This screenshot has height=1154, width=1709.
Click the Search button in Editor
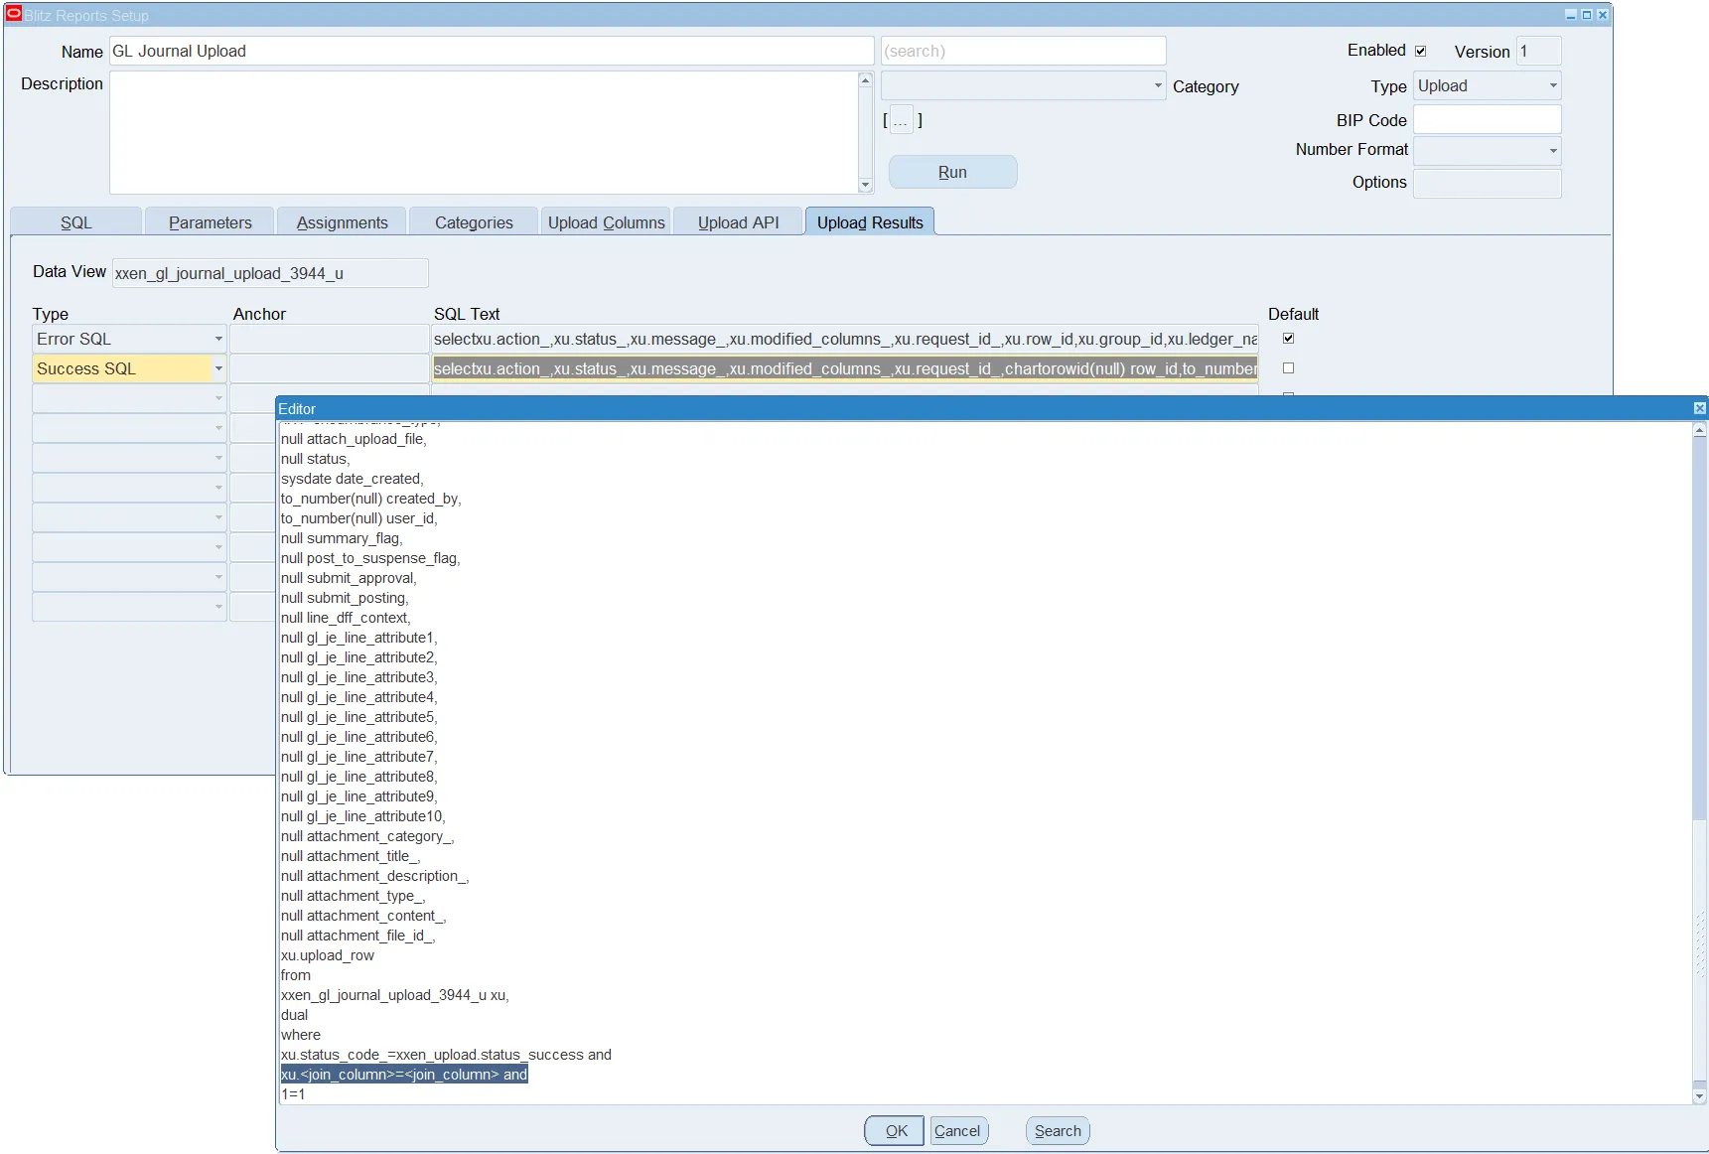click(1058, 1131)
